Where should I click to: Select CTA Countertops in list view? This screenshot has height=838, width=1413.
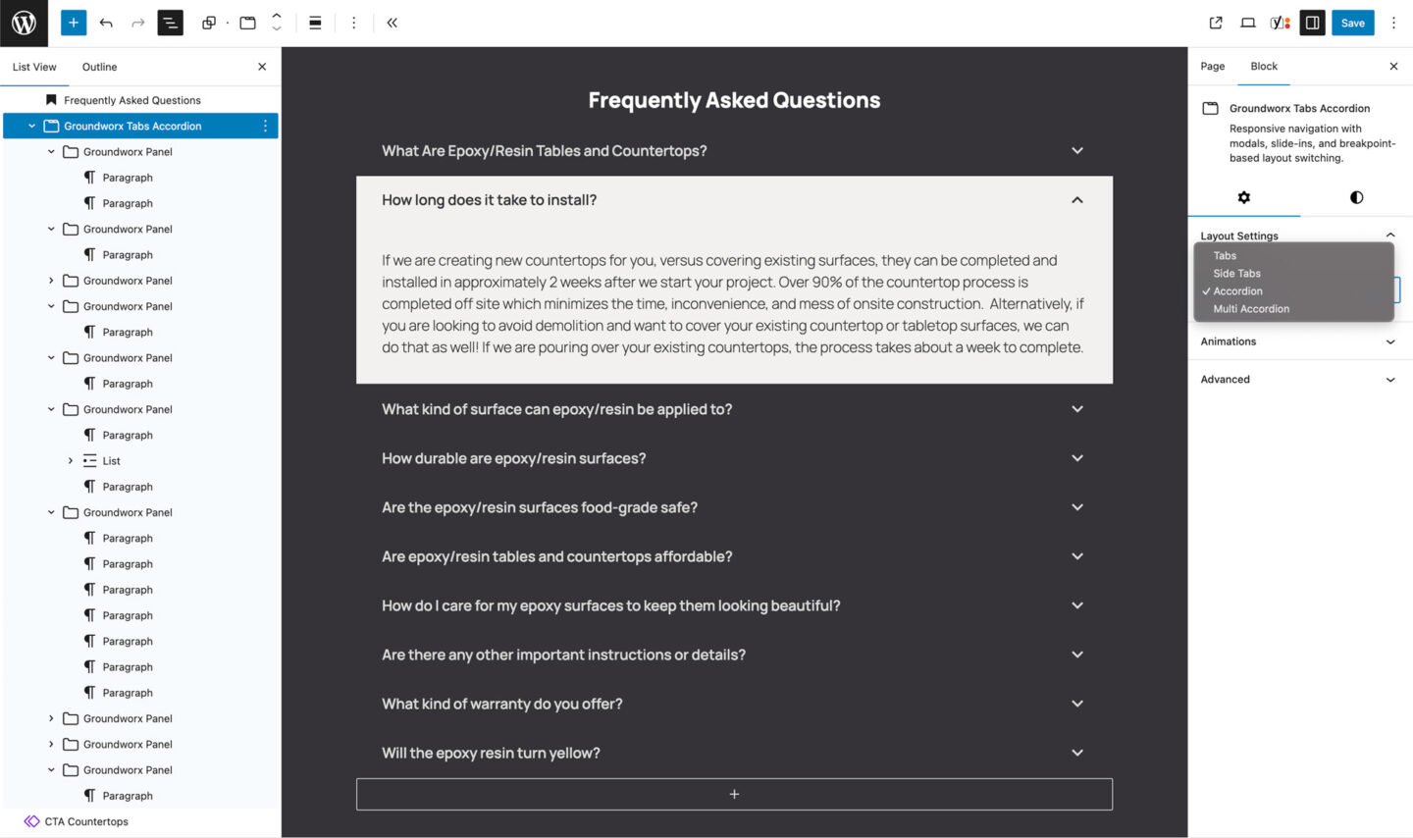click(86, 822)
